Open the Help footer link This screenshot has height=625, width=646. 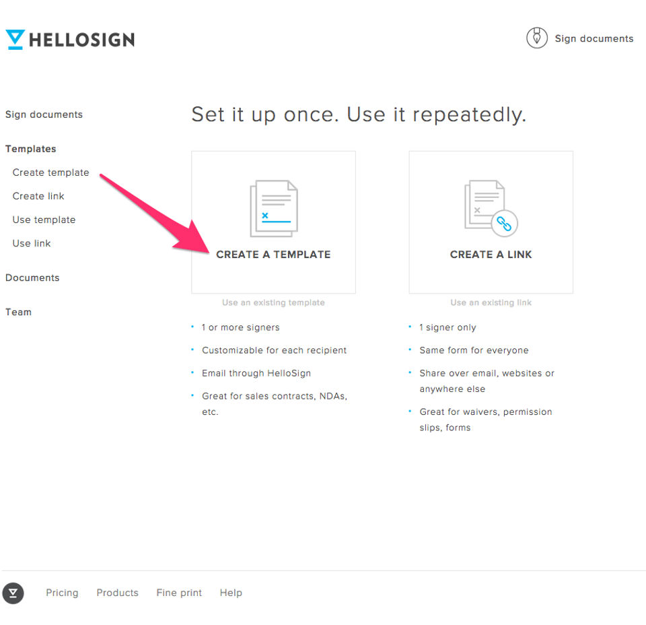point(231,593)
